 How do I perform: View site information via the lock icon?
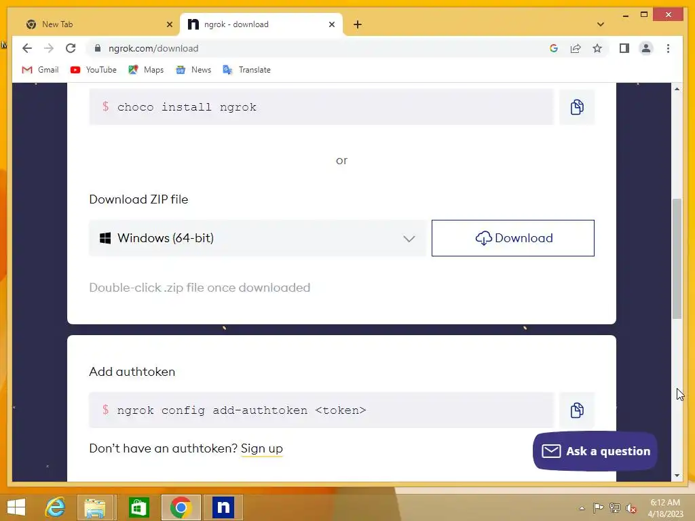(98, 48)
